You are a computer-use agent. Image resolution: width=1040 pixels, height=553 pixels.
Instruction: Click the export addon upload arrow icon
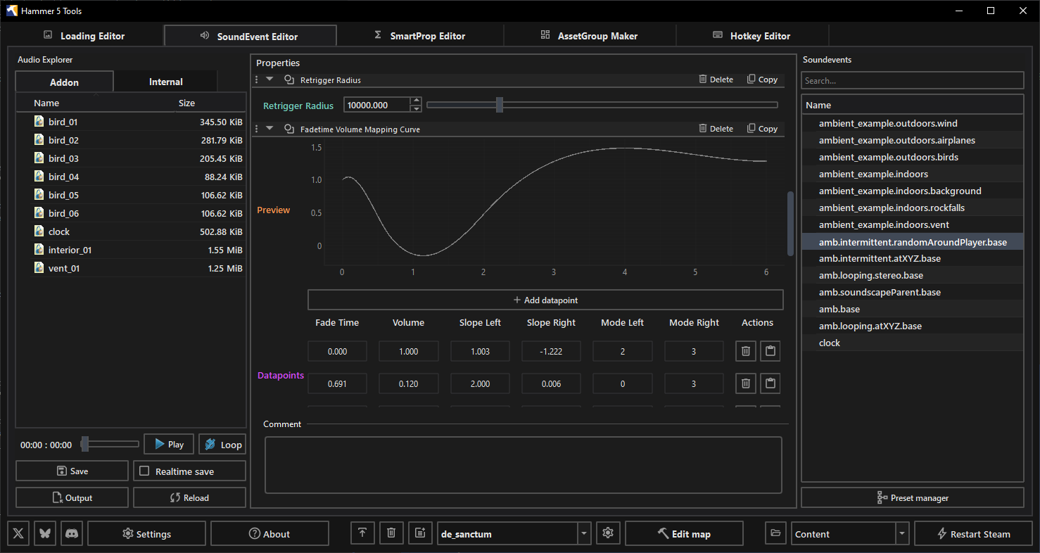click(x=362, y=533)
